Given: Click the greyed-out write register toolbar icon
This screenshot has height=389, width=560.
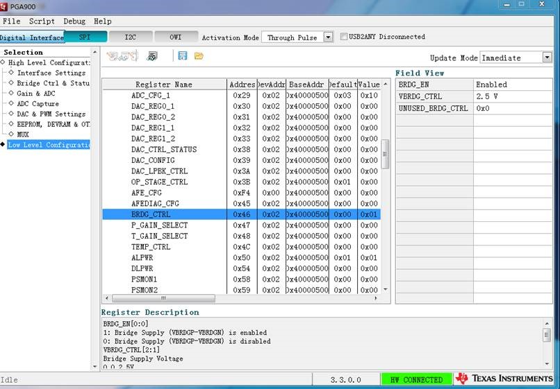Looking at the screenshot, I should click(122, 55).
